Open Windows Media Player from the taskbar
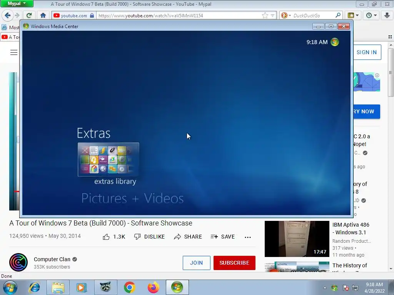394x295 pixels. point(81,287)
